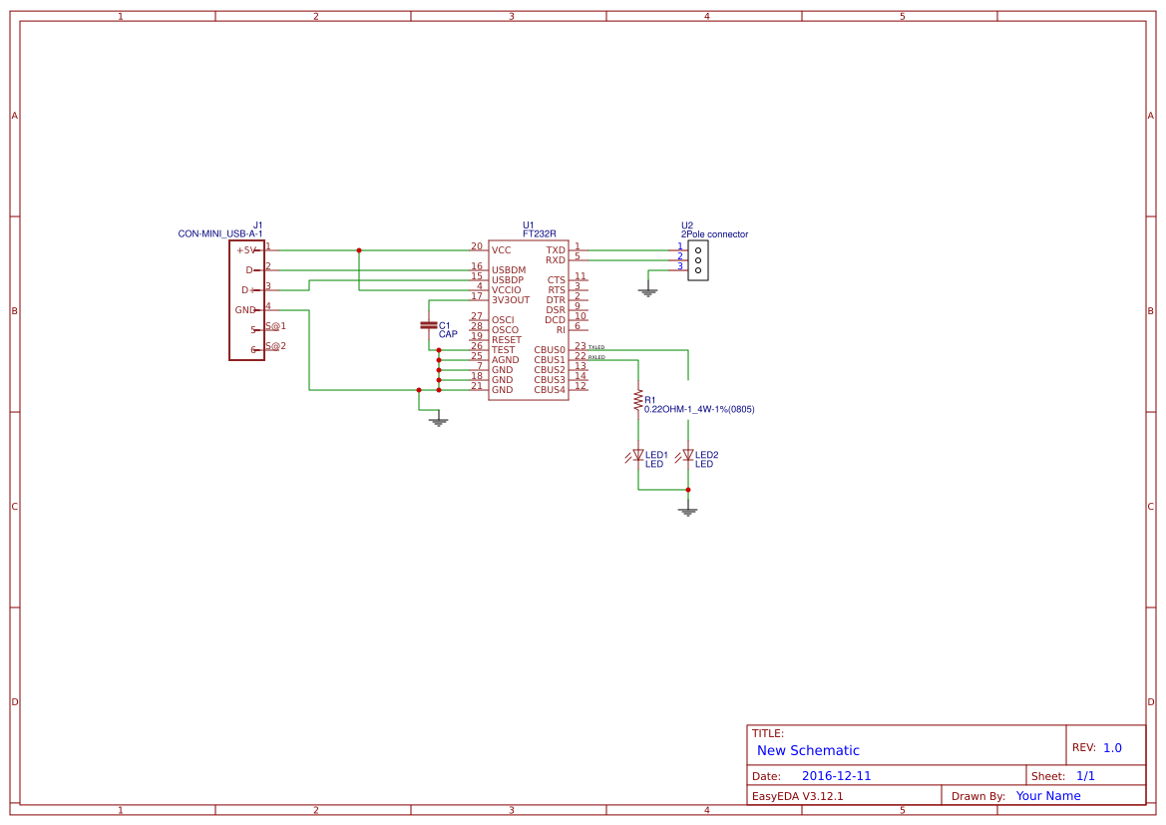Click the 0.22OHM resistor value text
The image size is (1166, 825).
pos(698,409)
